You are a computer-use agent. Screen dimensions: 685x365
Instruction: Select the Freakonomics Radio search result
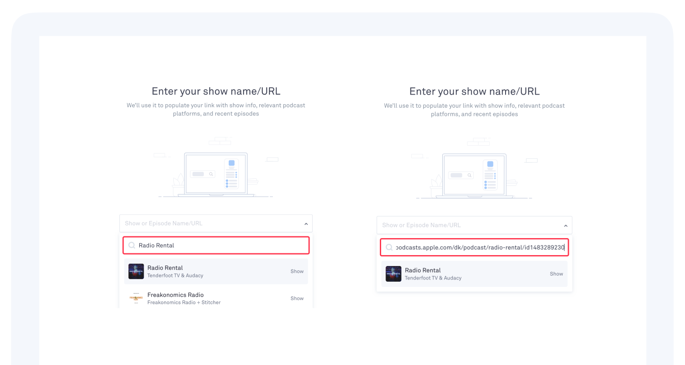(x=216, y=298)
